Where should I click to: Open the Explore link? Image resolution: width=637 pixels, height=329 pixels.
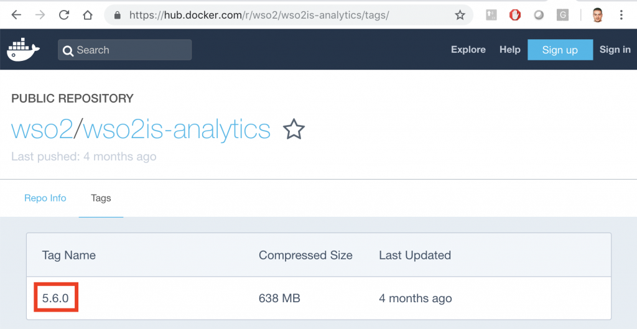pyautogui.click(x=468, y=50)
